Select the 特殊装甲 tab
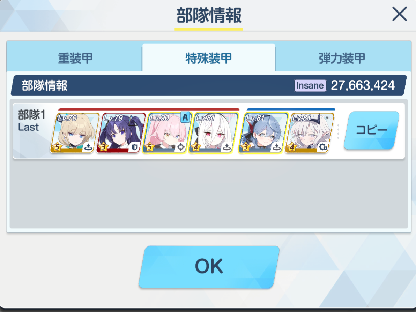The height and width of the screenshot is (312, 416). click(209, 58)
